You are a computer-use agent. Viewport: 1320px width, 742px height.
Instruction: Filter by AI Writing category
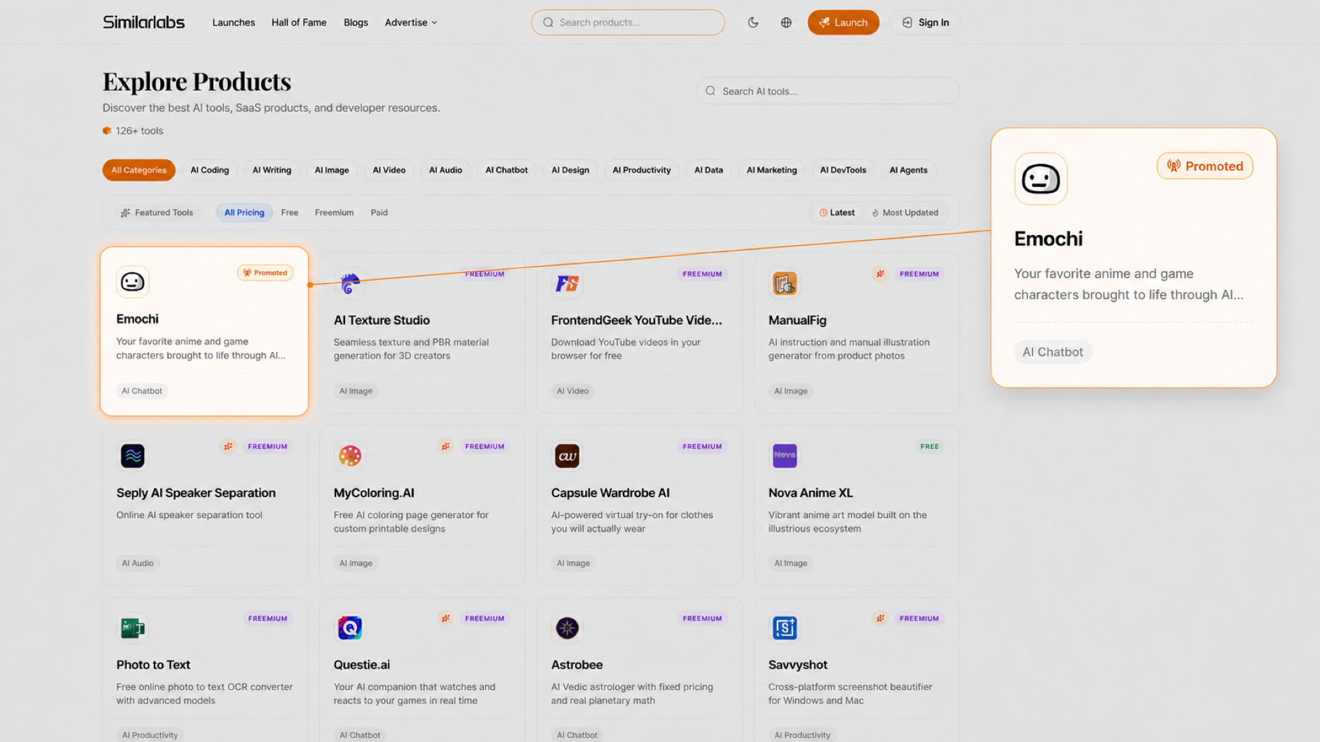point(272,170)
